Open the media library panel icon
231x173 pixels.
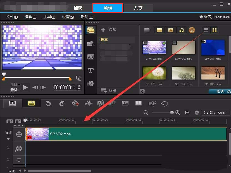(x=91, y=30)
